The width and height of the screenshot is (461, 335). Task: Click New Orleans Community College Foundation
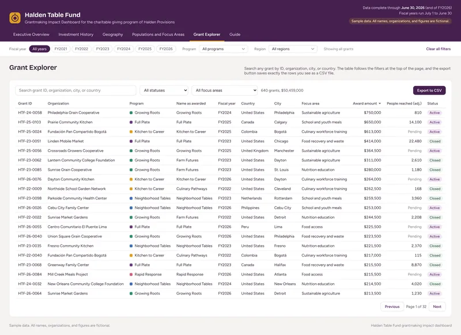pos(85,284)
